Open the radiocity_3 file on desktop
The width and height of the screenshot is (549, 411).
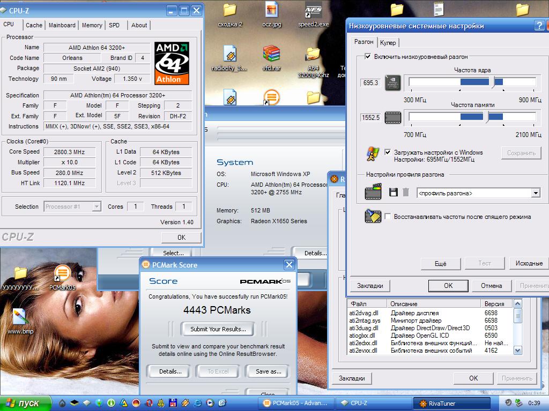(229, 58)
